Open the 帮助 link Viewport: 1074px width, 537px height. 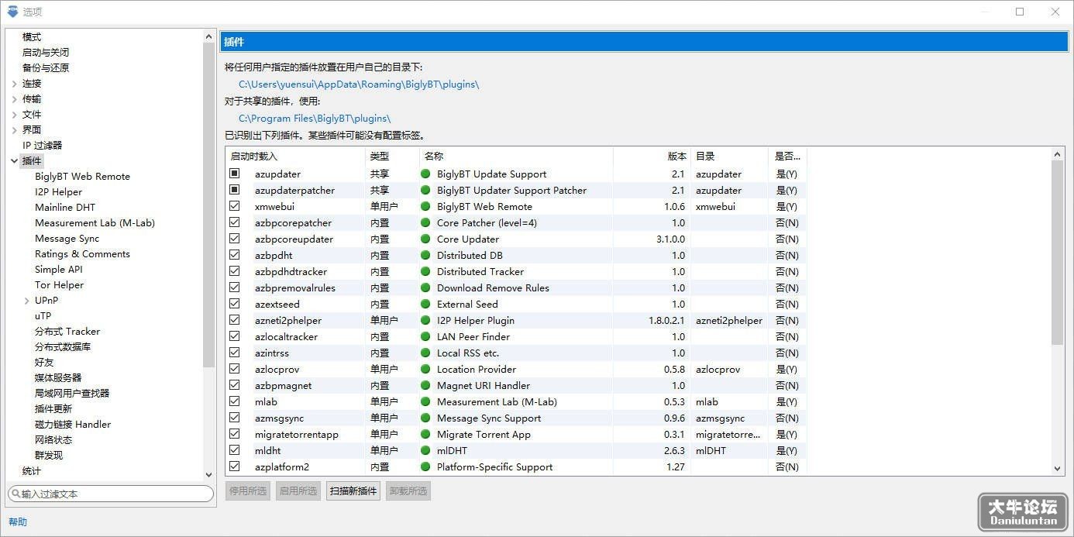click(18, 522)
